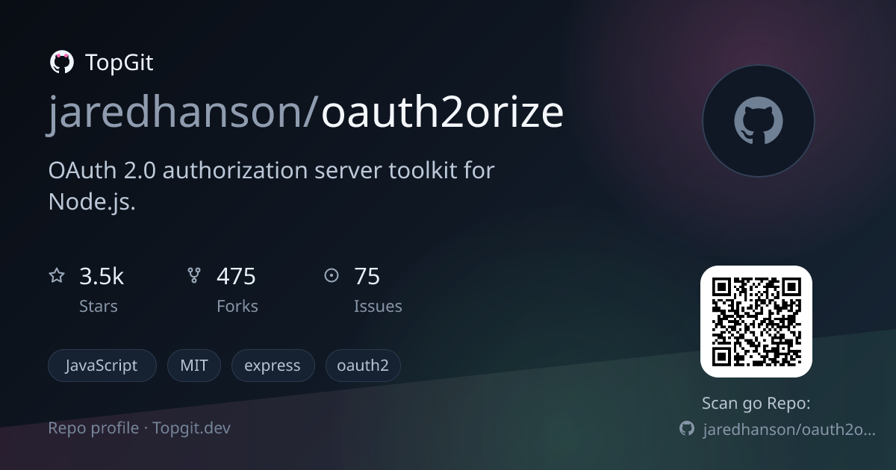Open the jaredhanson/oauth2o... repo link
896x470 pixels.
pyautogui.click(x=788, y=430)
